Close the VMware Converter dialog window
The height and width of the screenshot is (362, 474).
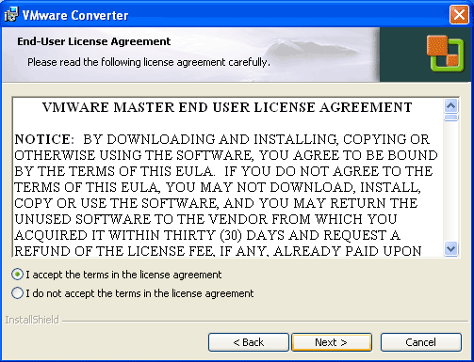(459, 14)
